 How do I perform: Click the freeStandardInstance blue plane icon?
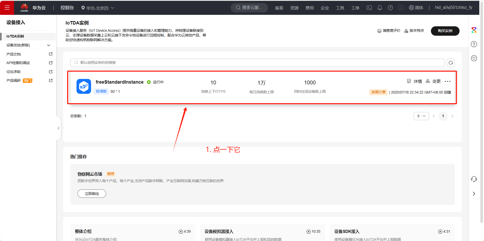click(x=84, y=86)
